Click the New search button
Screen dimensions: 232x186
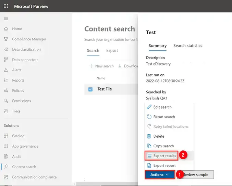point(101,66)
